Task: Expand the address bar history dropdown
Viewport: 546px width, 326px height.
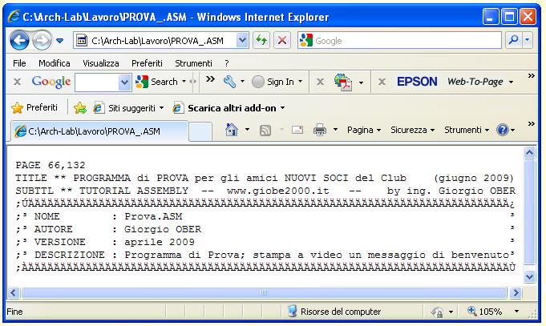Action: tap(242, 41)
